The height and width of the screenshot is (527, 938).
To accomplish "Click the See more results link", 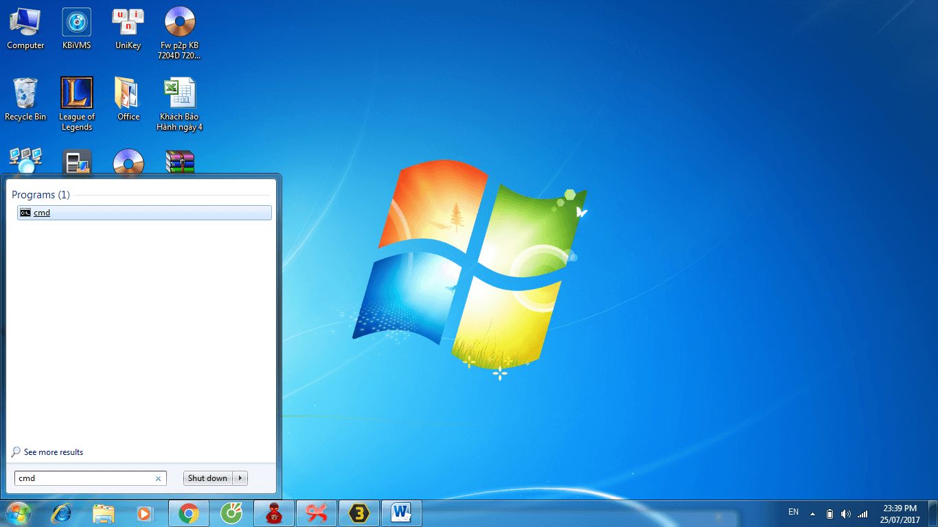I will click(x=53, y=452).
